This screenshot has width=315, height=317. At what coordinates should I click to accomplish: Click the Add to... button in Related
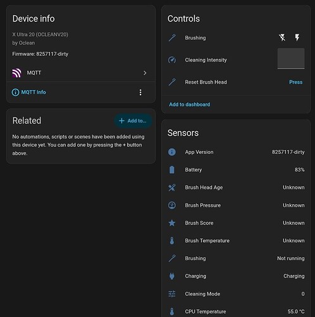(x=133, y=120)
